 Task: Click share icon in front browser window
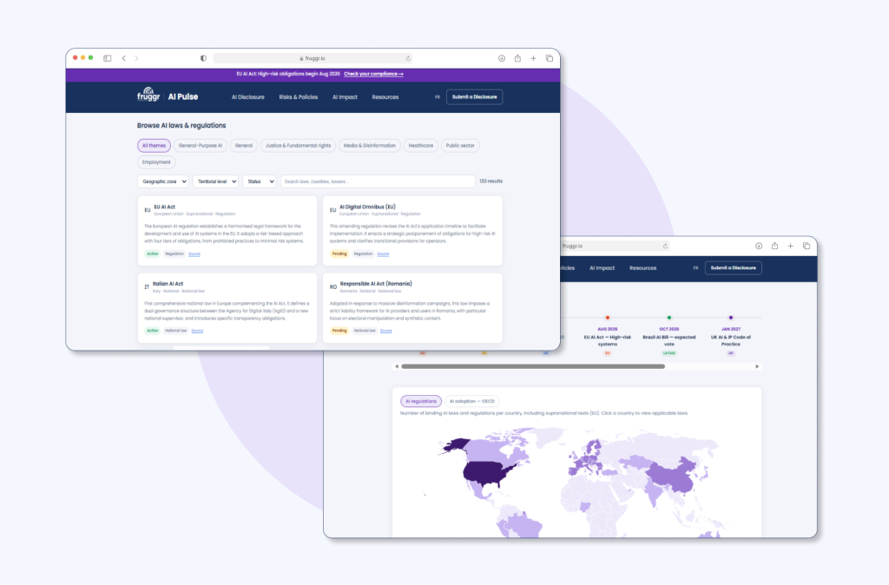tap(517, 58)
